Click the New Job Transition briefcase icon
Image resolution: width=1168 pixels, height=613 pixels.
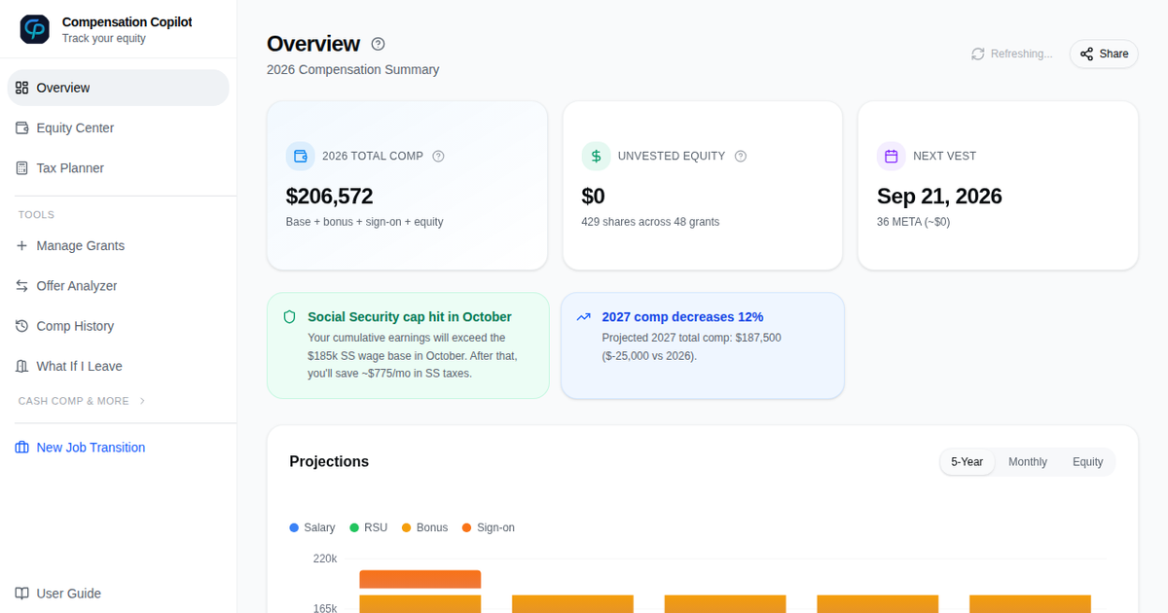tap(22, 448)
